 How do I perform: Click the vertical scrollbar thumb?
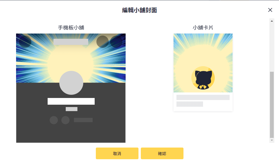click(272, 105)
